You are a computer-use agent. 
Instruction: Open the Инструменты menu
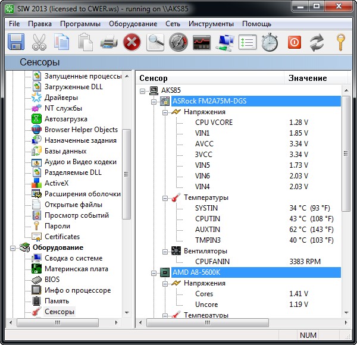point(211,24)
